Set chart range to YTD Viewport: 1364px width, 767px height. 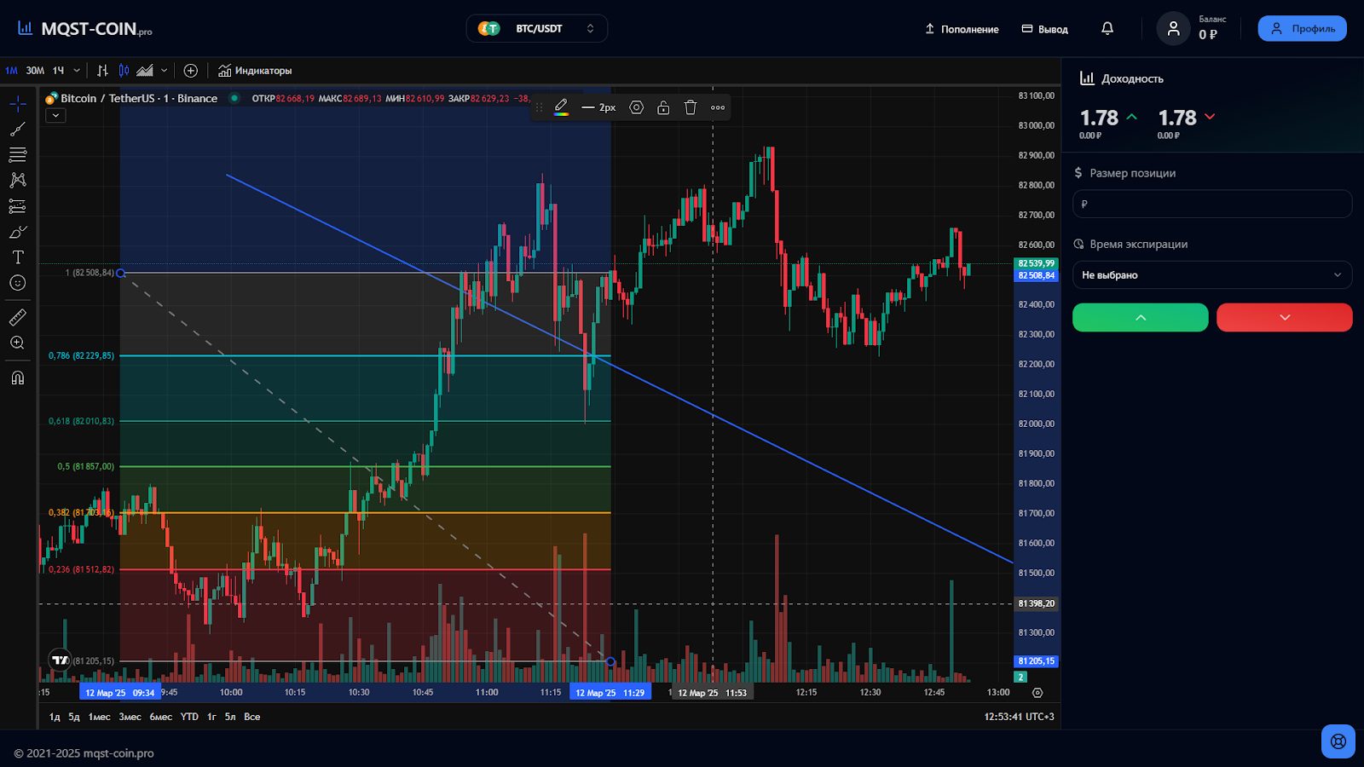189,717
